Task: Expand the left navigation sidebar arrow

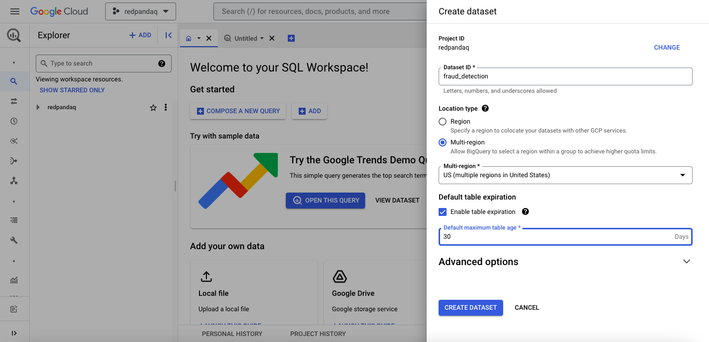Action: click(x=14, y=333)
